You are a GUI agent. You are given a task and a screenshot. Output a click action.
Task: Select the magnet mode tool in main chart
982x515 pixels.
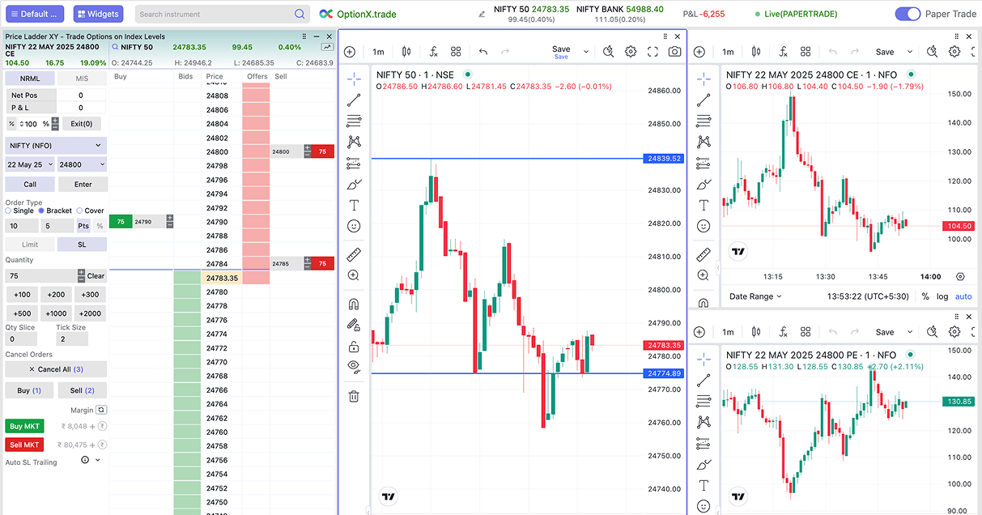coord(353,304)
